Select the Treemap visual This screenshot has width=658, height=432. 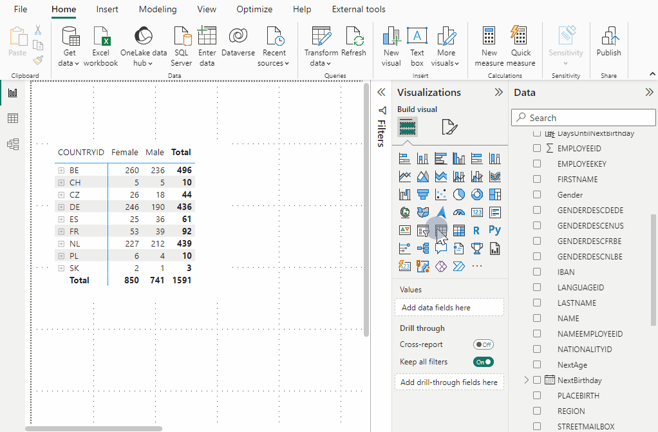click(x=495, y=194)
